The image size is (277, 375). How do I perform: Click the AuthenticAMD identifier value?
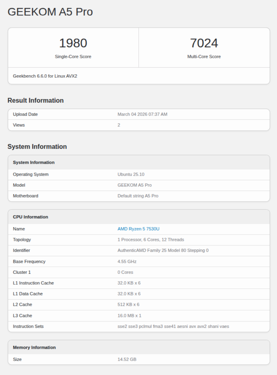click(x=163, y=251)
